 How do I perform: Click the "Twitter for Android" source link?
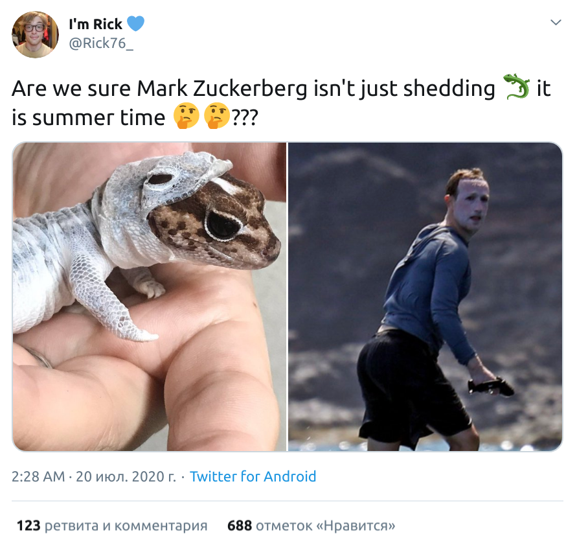[x=253, y=477]
